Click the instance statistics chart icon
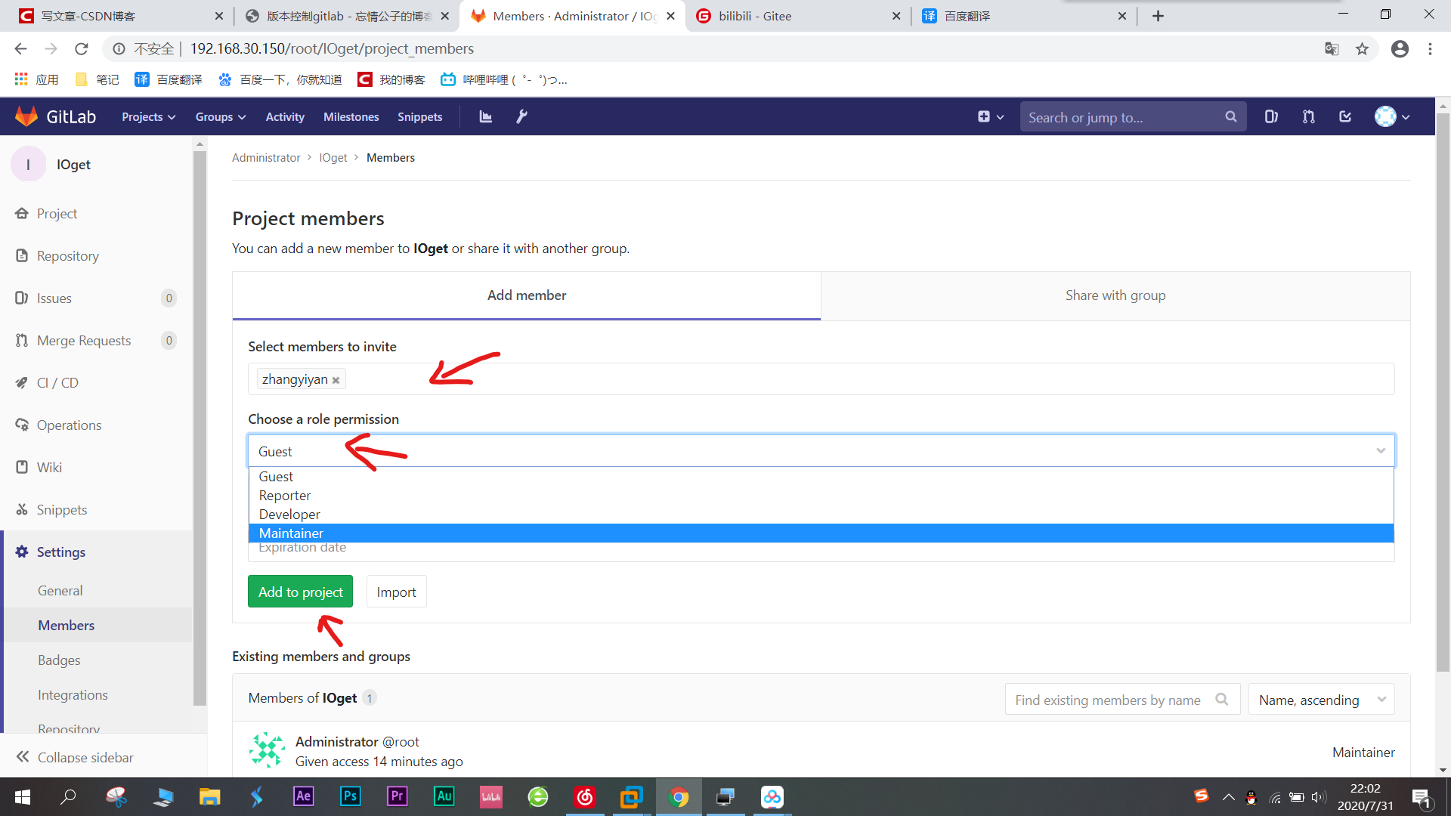Viewport: 1451px width, 816px height. [x=485, y=116]
